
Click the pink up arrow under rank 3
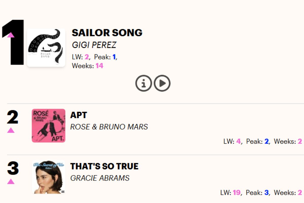point(11,181)
